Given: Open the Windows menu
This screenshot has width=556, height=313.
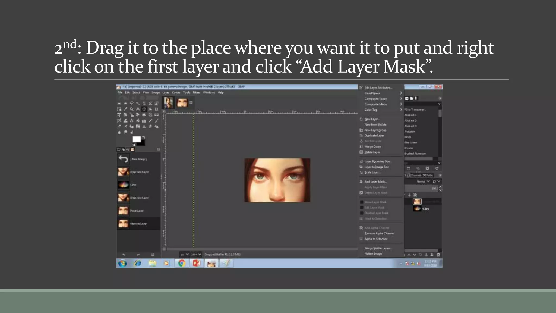Looking at the screenshot, I should coord(209,93).
